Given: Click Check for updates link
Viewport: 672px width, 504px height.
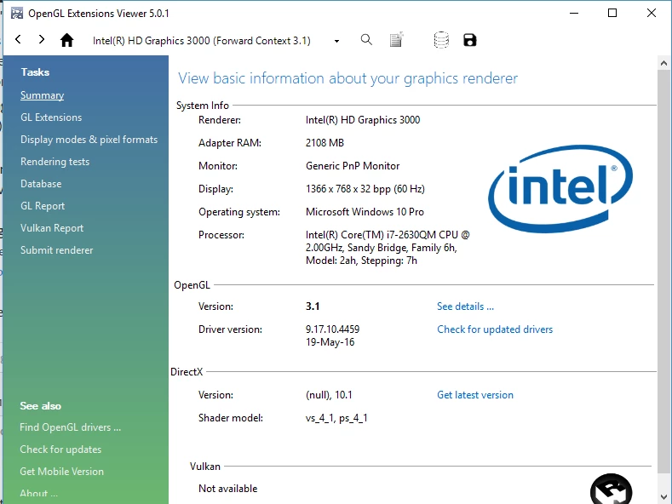Looking at the screenshot, I should [x=60, y=450].
